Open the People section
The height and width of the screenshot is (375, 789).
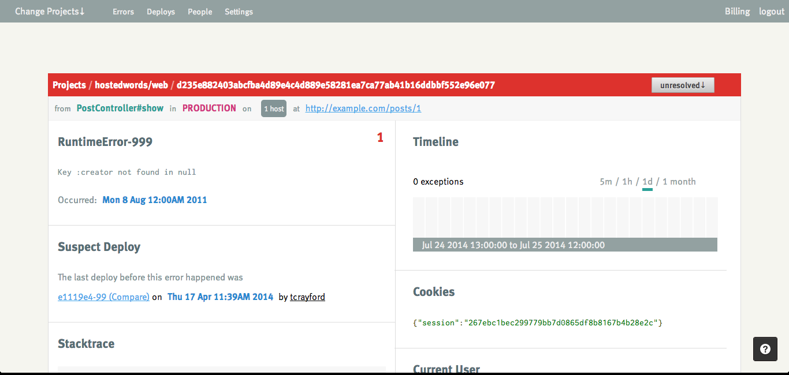click(x=200, y=12)
